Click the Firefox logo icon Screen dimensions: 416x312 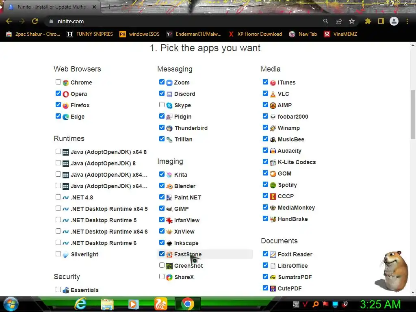tap(65, 106)
